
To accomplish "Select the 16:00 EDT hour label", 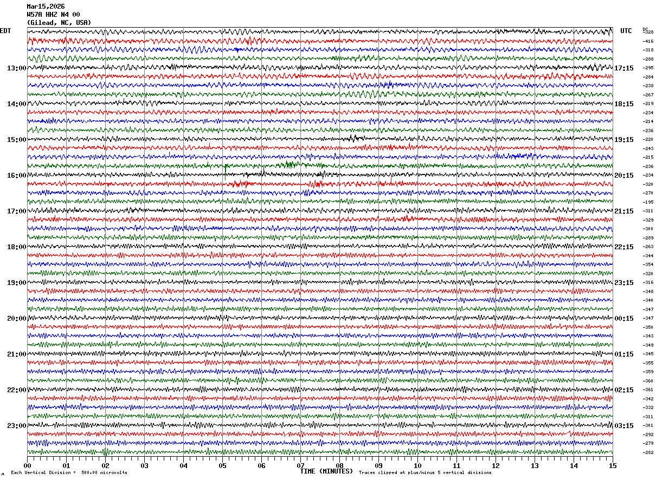I will point(17,176).
